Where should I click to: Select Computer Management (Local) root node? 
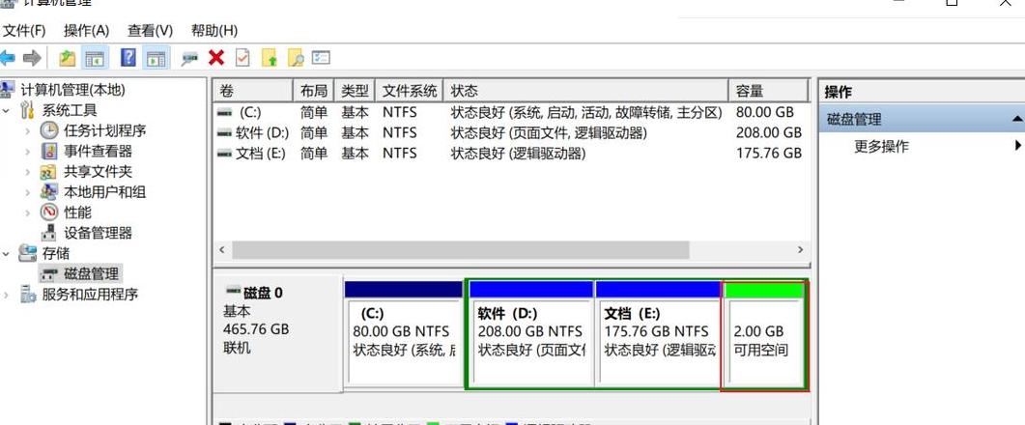tap(72, 90)
